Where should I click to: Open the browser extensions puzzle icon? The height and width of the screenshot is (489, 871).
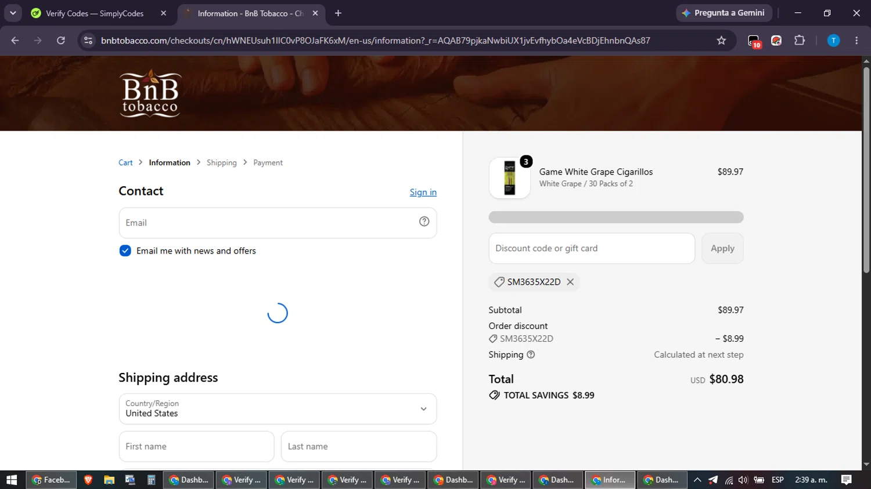coord(800,41)
